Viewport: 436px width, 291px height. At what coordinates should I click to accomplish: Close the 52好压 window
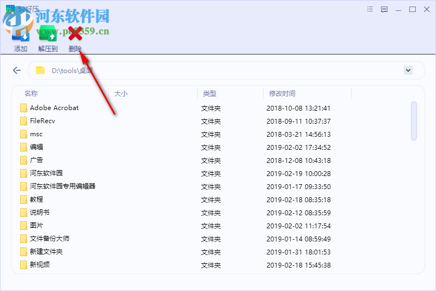[427, 9]
